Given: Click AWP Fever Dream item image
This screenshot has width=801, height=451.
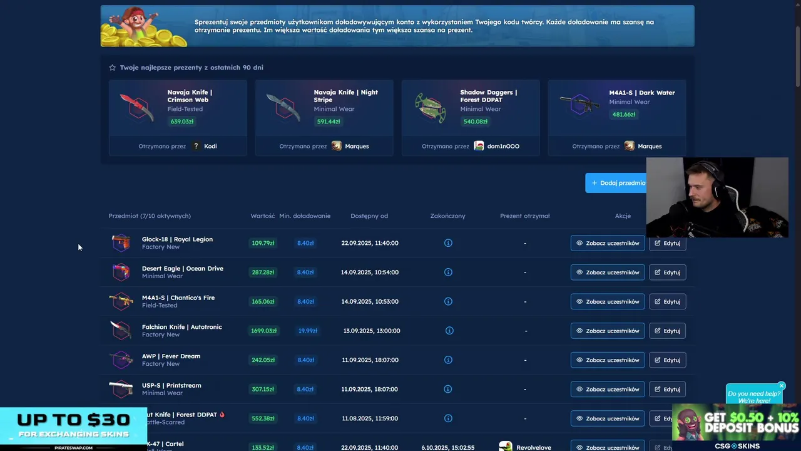Looking at the screenshot, I should click(121, 360).
